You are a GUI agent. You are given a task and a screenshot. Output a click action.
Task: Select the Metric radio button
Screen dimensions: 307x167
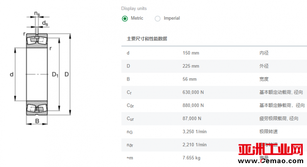(x=125, y=18)
